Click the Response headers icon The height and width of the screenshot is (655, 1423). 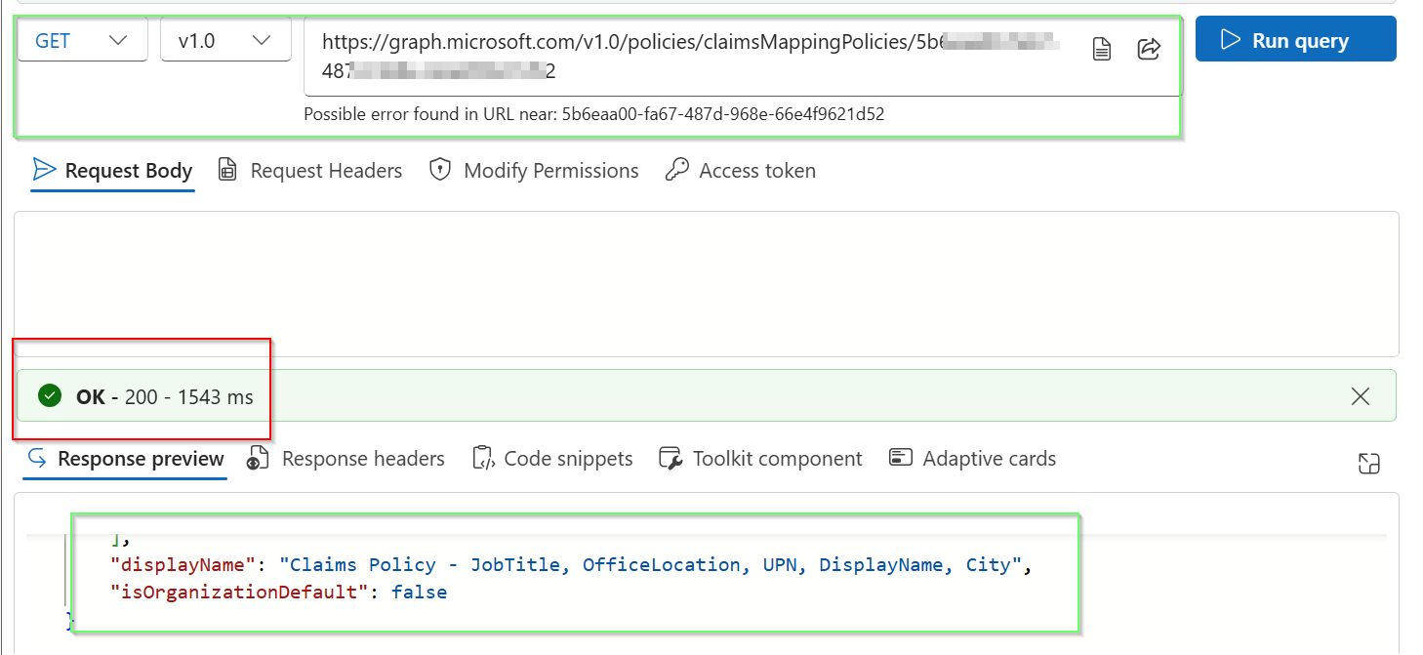pyautogui.click(x=258, y=459)
